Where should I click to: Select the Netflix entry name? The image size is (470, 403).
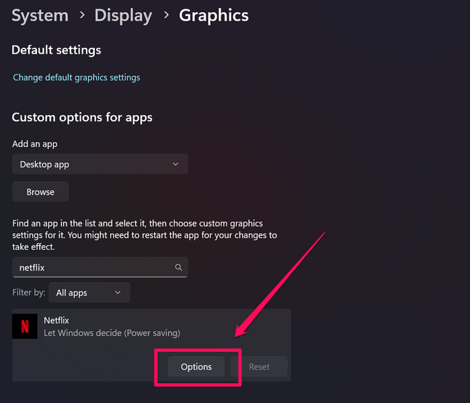pos(56,320)
